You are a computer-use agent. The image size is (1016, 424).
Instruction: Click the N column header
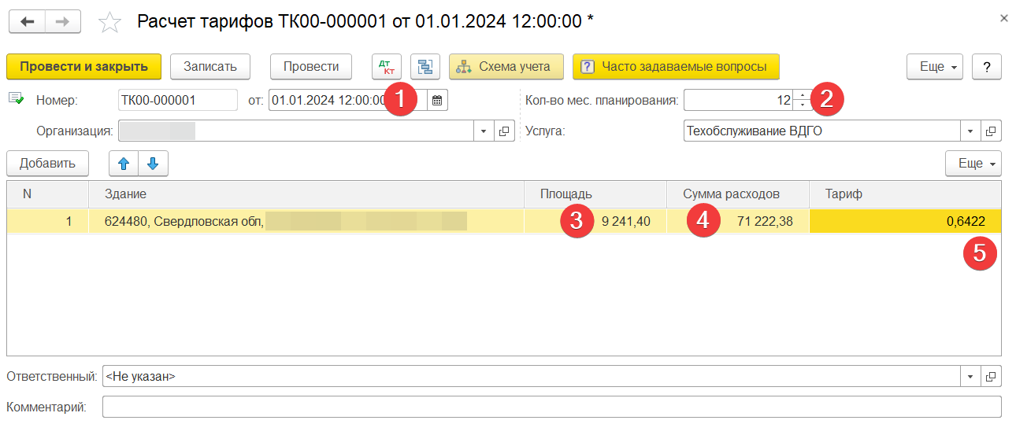click(47, 194)
